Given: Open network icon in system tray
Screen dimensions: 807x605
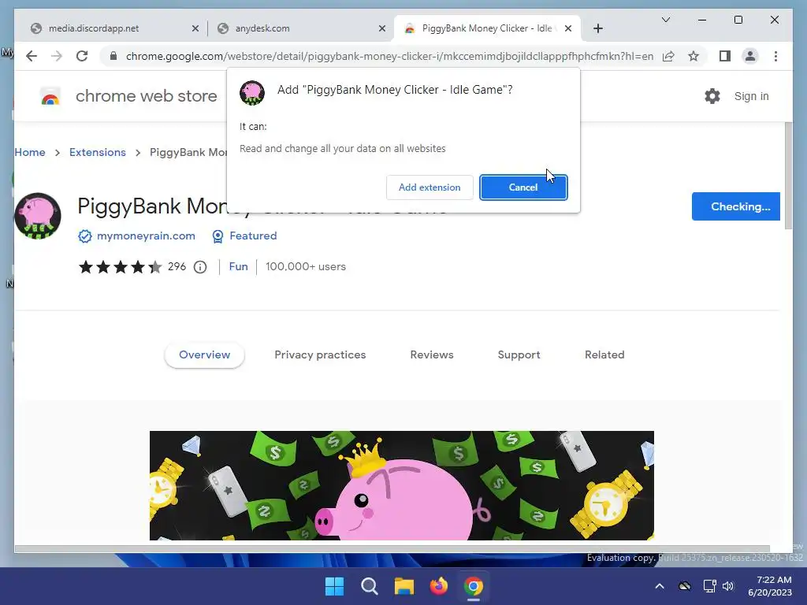Looking at the screenshot, I should coord(710,586).
